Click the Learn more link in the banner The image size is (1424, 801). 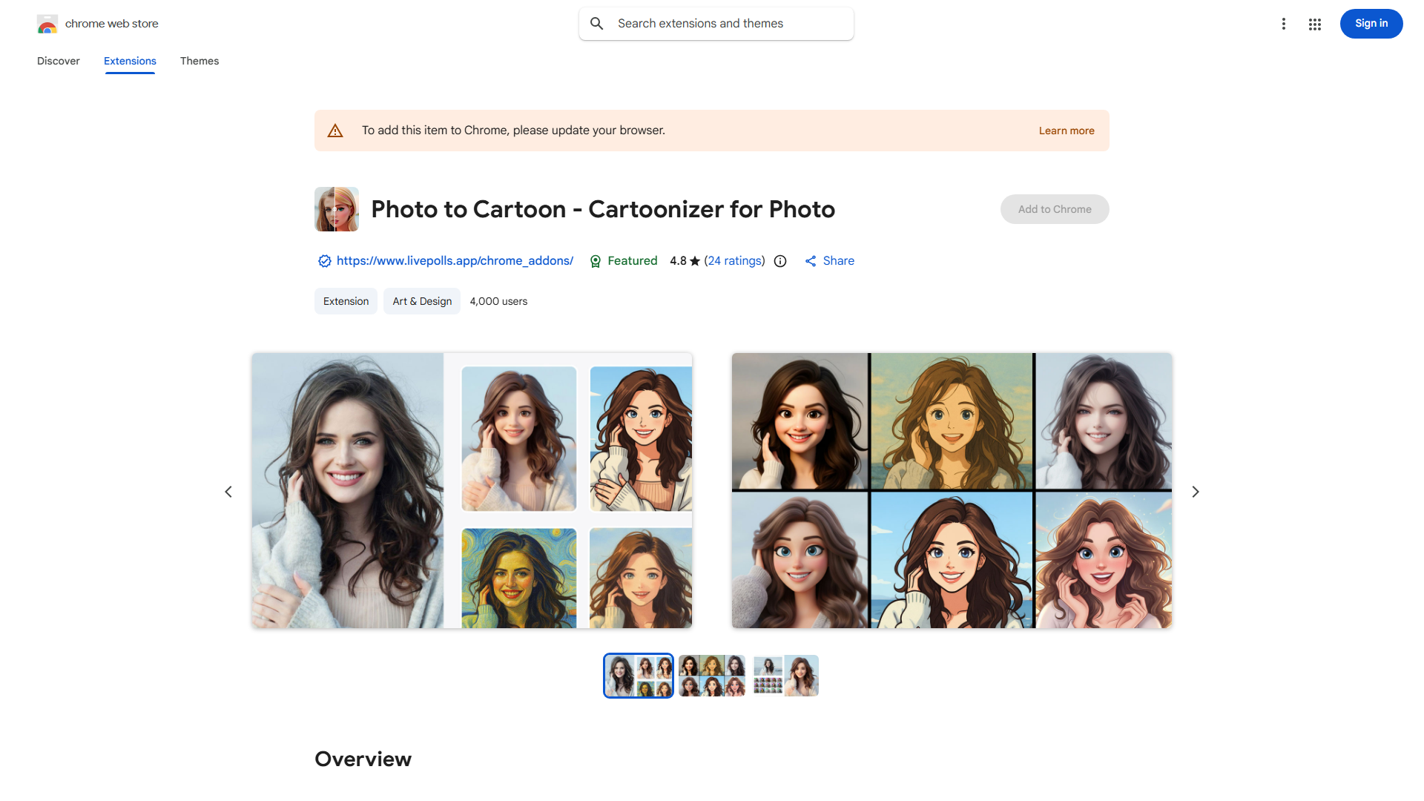1067,130
